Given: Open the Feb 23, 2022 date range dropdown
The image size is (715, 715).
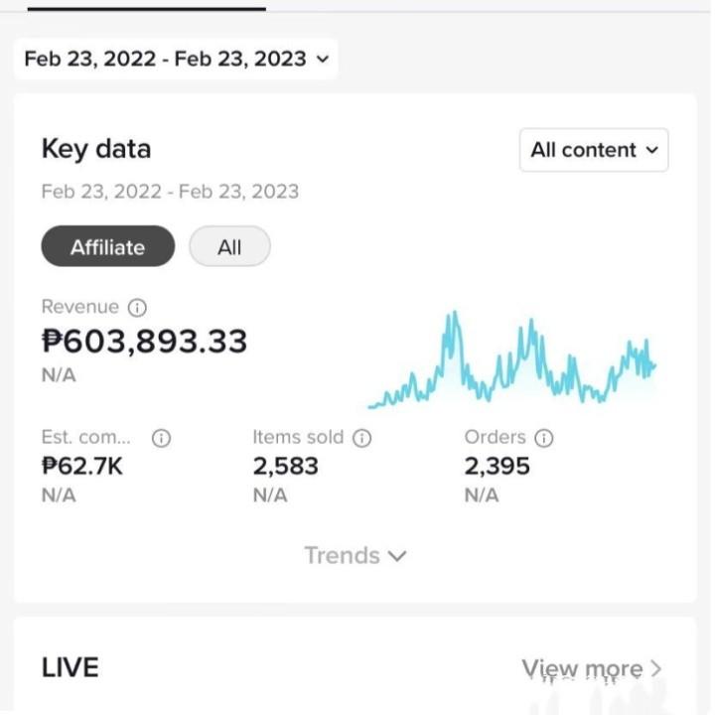Looking at the screenshot, I should (x=175, y=59).
